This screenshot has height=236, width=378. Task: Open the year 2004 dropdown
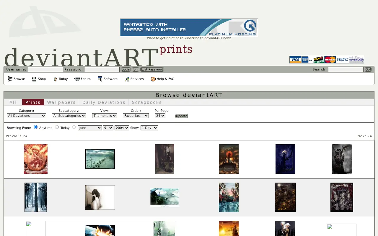click(122, 128)
